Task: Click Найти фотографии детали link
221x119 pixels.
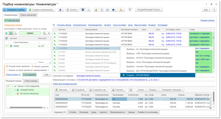Action: 65,84
